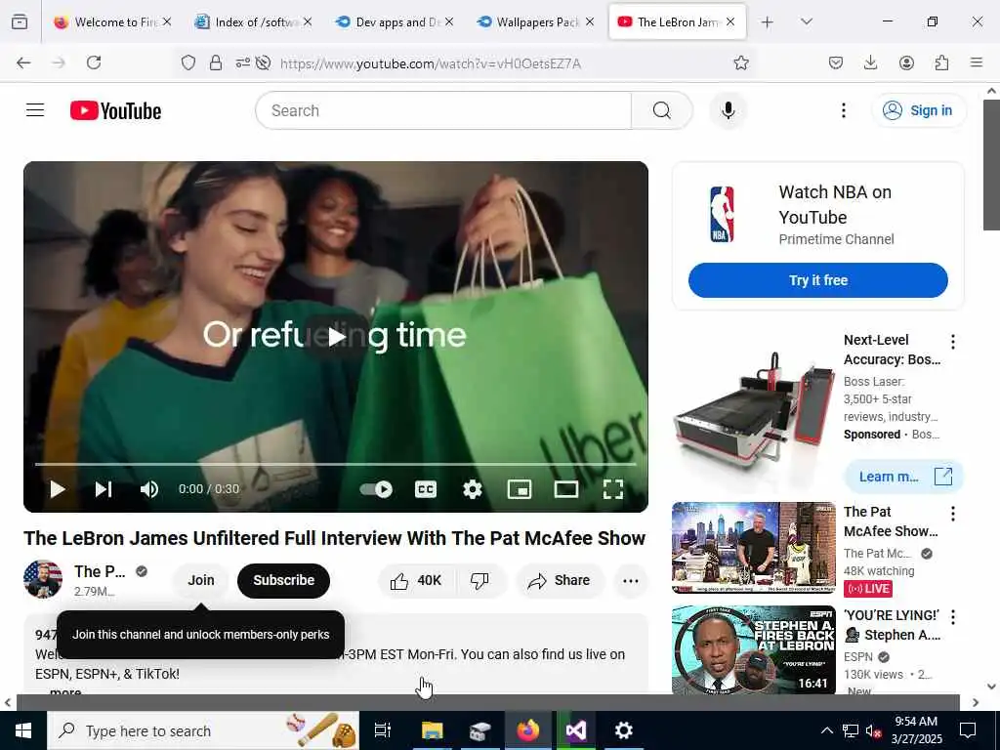Open a new browser tab
Viewport: 1000px width, 750px height.
pos(768,22)
